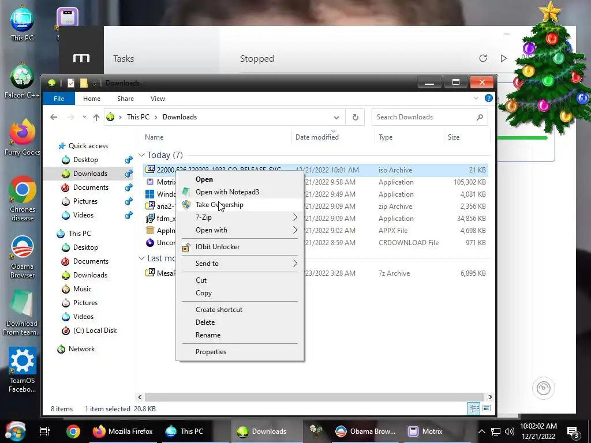The height and width of the screenshot is (443, 591).
Task: Expand the Open with submenu
Action: 240,231
